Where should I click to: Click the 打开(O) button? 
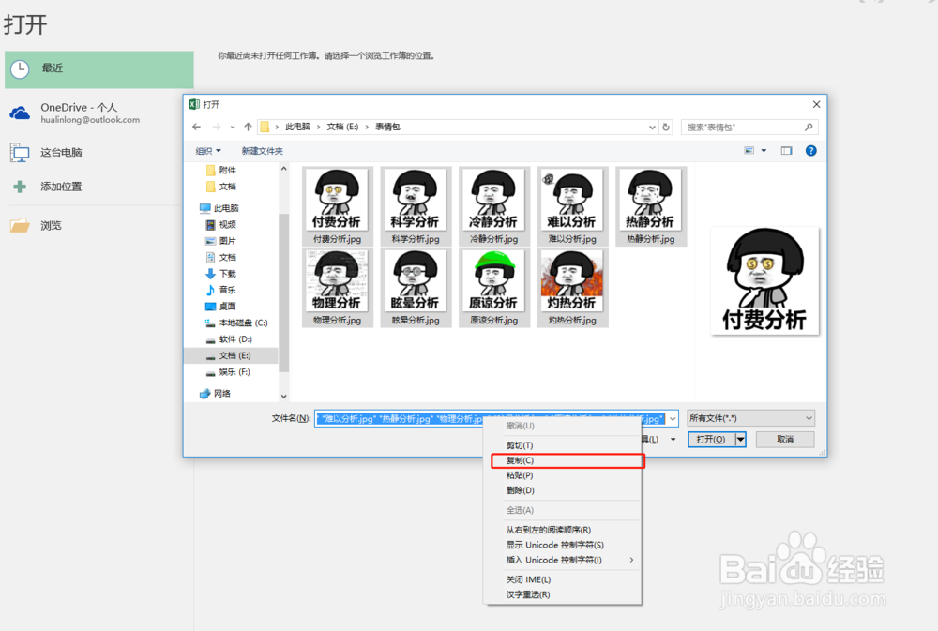[x=711, y=440]
